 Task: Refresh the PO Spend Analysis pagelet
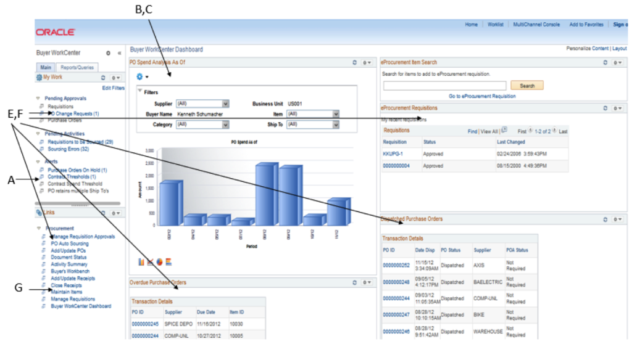[x=354, y=63]
